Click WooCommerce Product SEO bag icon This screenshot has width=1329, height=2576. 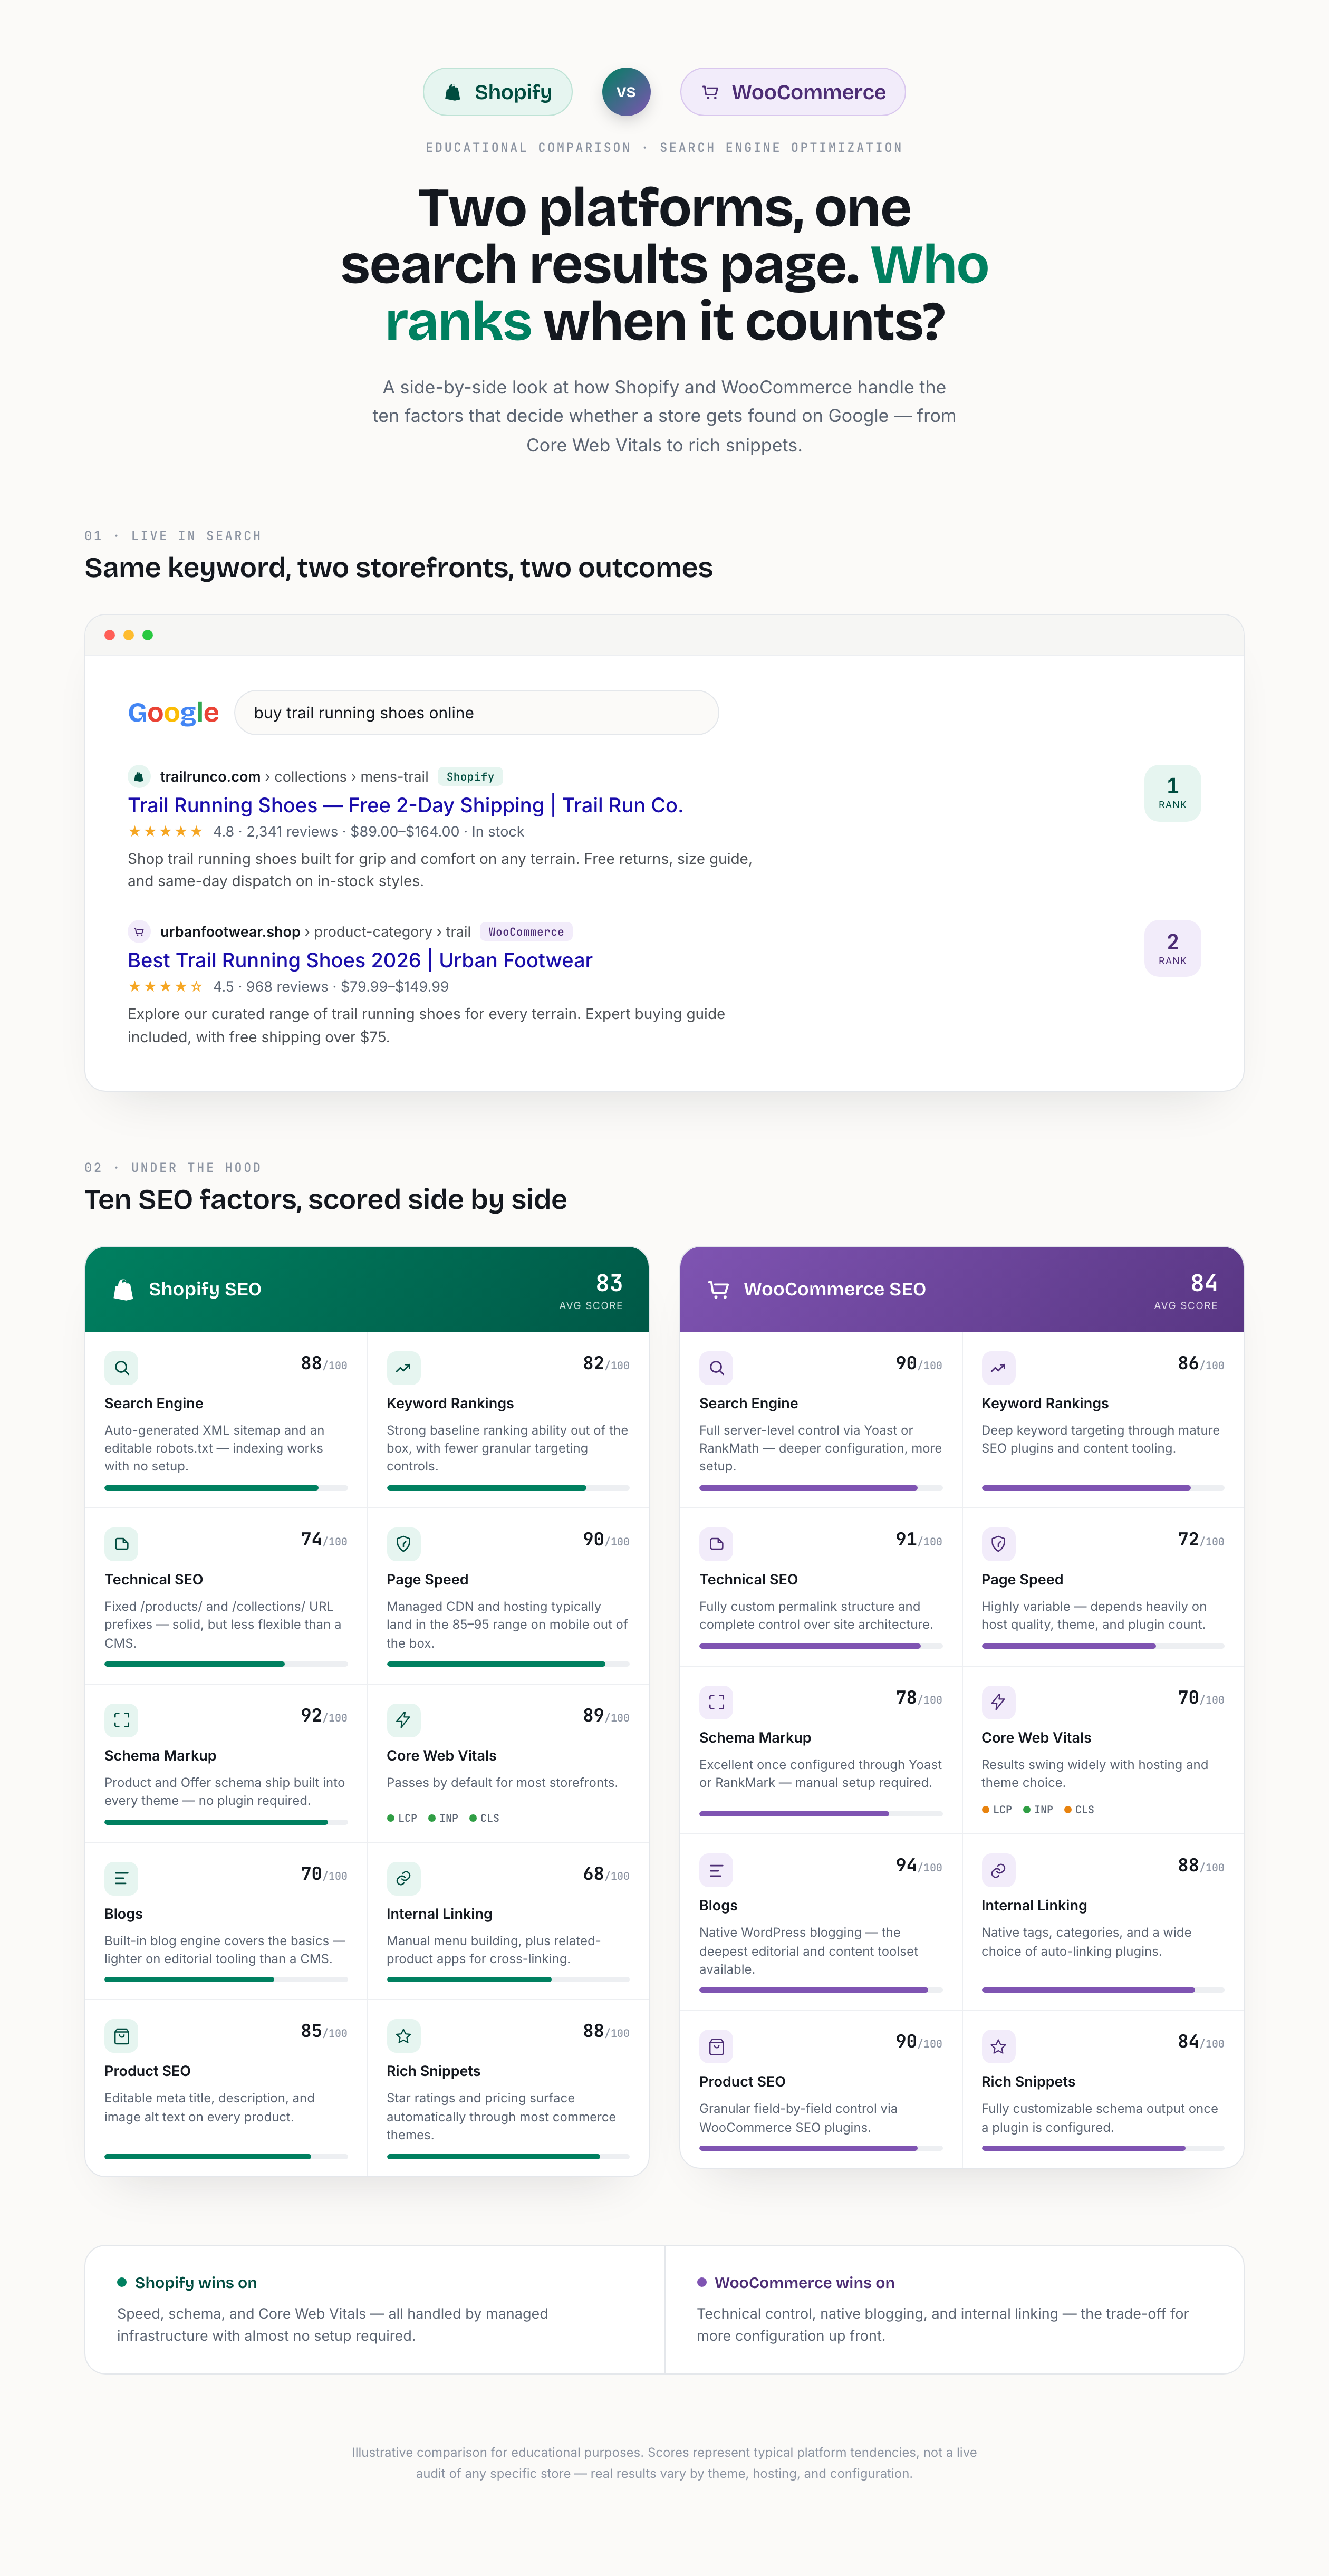716,2046
